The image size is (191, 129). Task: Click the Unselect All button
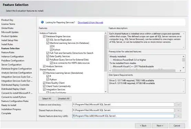[x=64, y=99]
